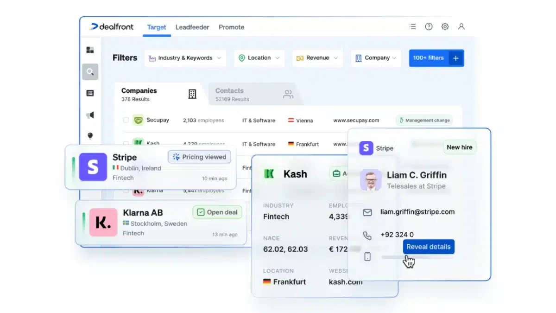Click Frankfurt in the Kash table row
The image size is (556, 313).
[303, 144]
